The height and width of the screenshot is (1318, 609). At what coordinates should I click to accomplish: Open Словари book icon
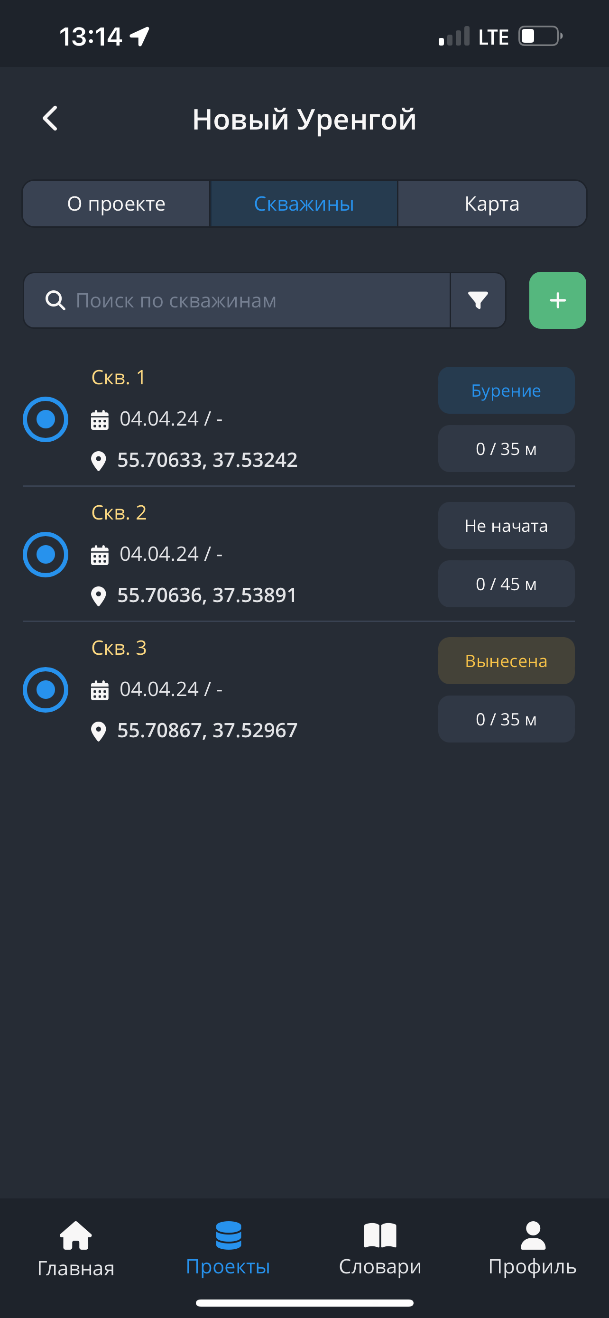coord(380,1236)
